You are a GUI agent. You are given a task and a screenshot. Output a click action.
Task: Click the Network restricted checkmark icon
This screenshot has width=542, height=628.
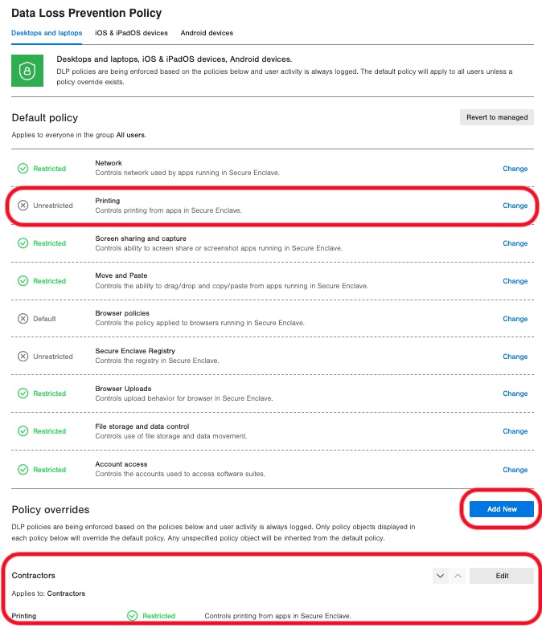tap(23, 169)
